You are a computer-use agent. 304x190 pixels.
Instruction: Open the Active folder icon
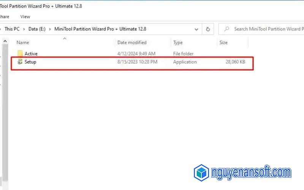click(x=20, y=54)
